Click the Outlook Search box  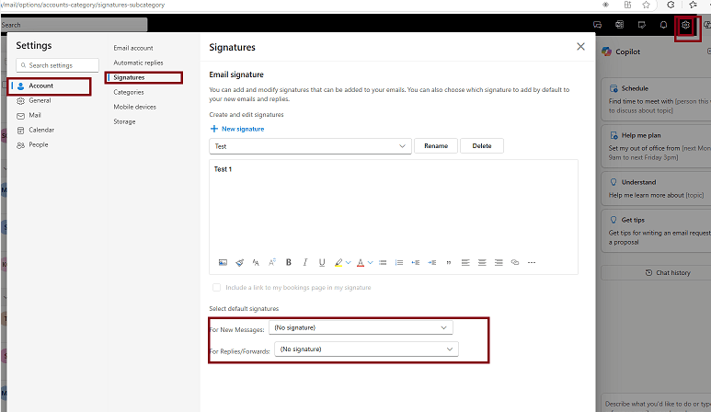[x=74, y=25]
